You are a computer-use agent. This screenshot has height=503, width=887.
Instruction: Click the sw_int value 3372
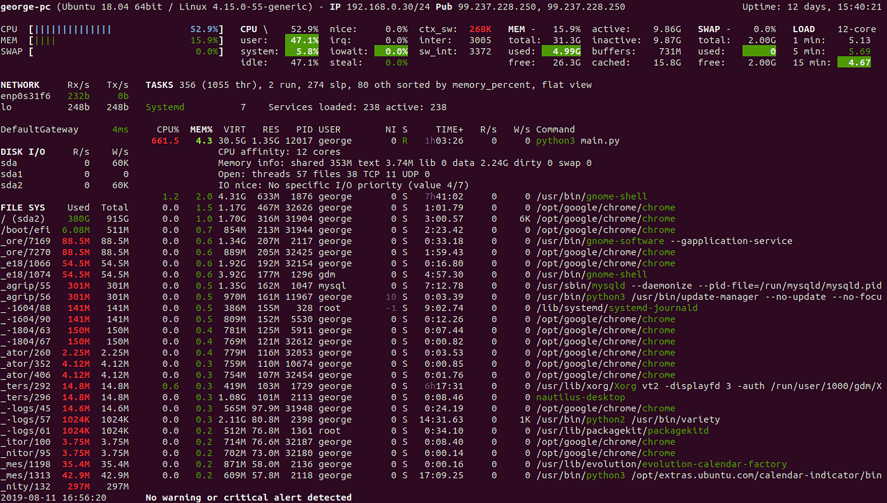point(480,51)
